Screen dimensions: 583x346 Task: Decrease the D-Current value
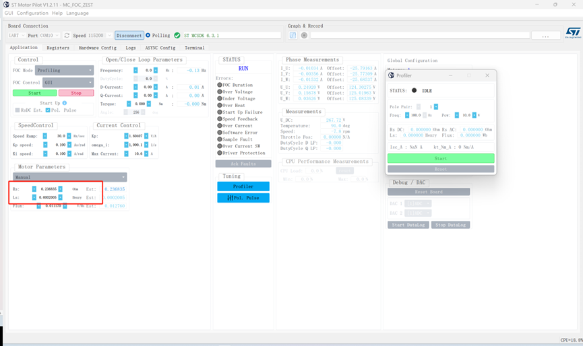pos(135,87)
